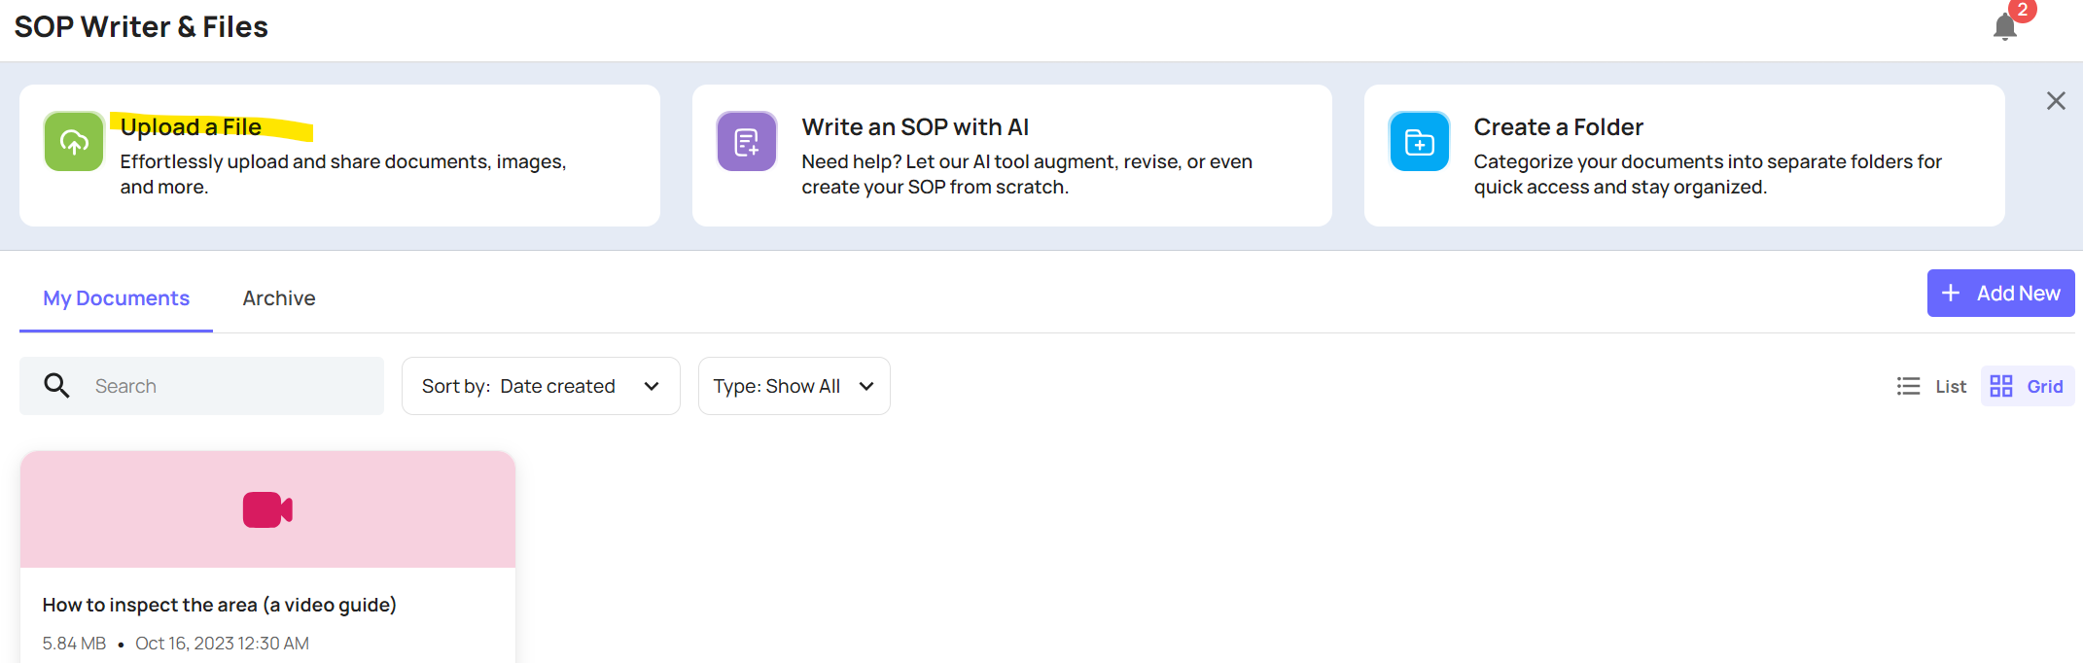
Task: Open the video guide thumbnail card
Action: [267, 509]
